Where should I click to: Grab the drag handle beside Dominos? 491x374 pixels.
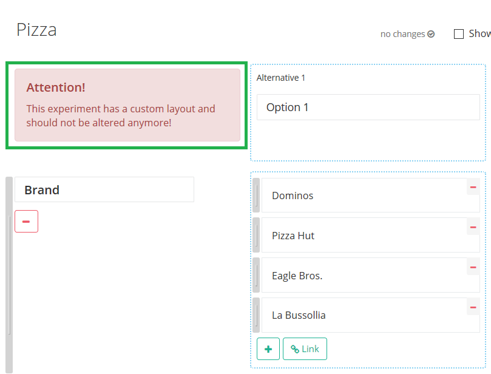pyautogui.click(x=256, y=195)
